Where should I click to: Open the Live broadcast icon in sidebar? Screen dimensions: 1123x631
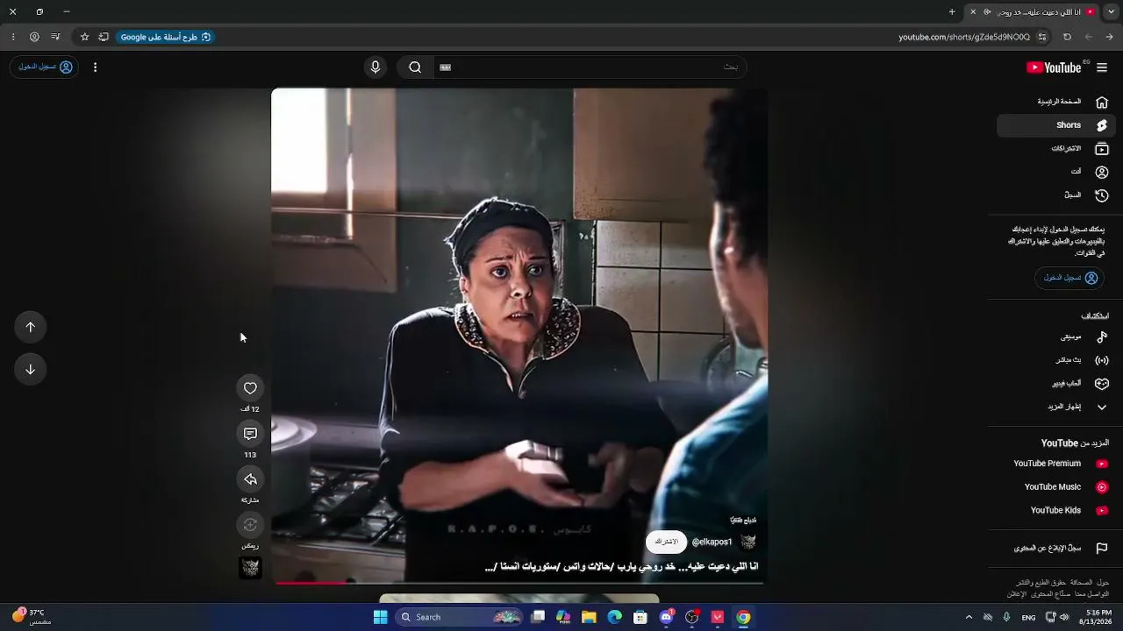click(1102, 360)
